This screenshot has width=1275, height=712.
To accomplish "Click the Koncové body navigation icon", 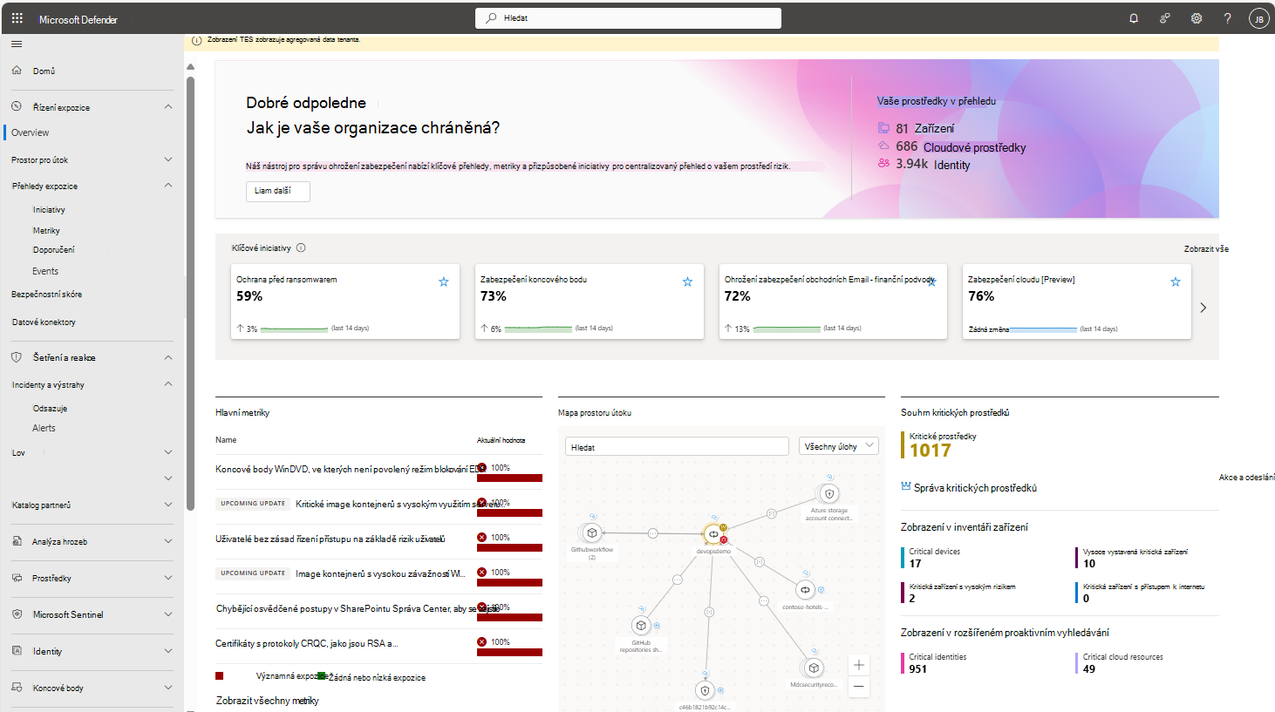I will (x=17, y=688).
